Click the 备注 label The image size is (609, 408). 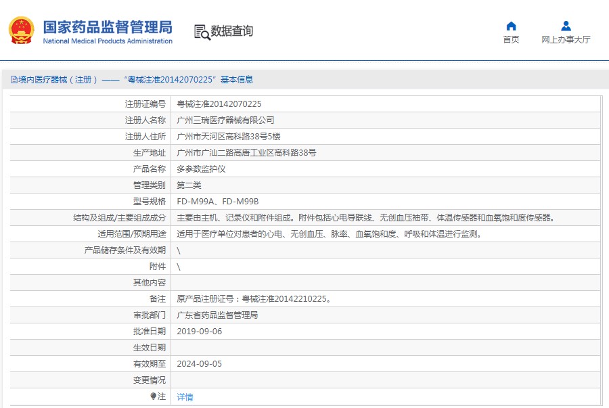click(158, 299)
